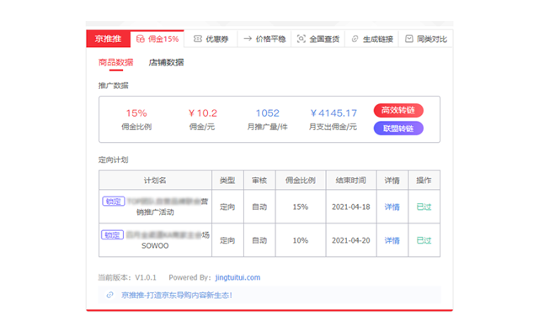Viewport: 539px width, 336px height.
Task: Click the chain icon beside 京推推 footer link
Action: [x=109, y=295]
